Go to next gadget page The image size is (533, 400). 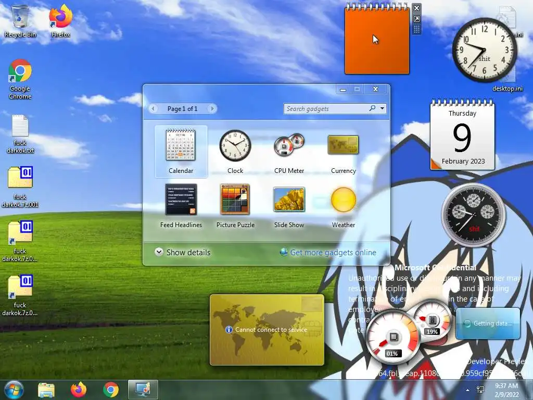pos(212,109)
